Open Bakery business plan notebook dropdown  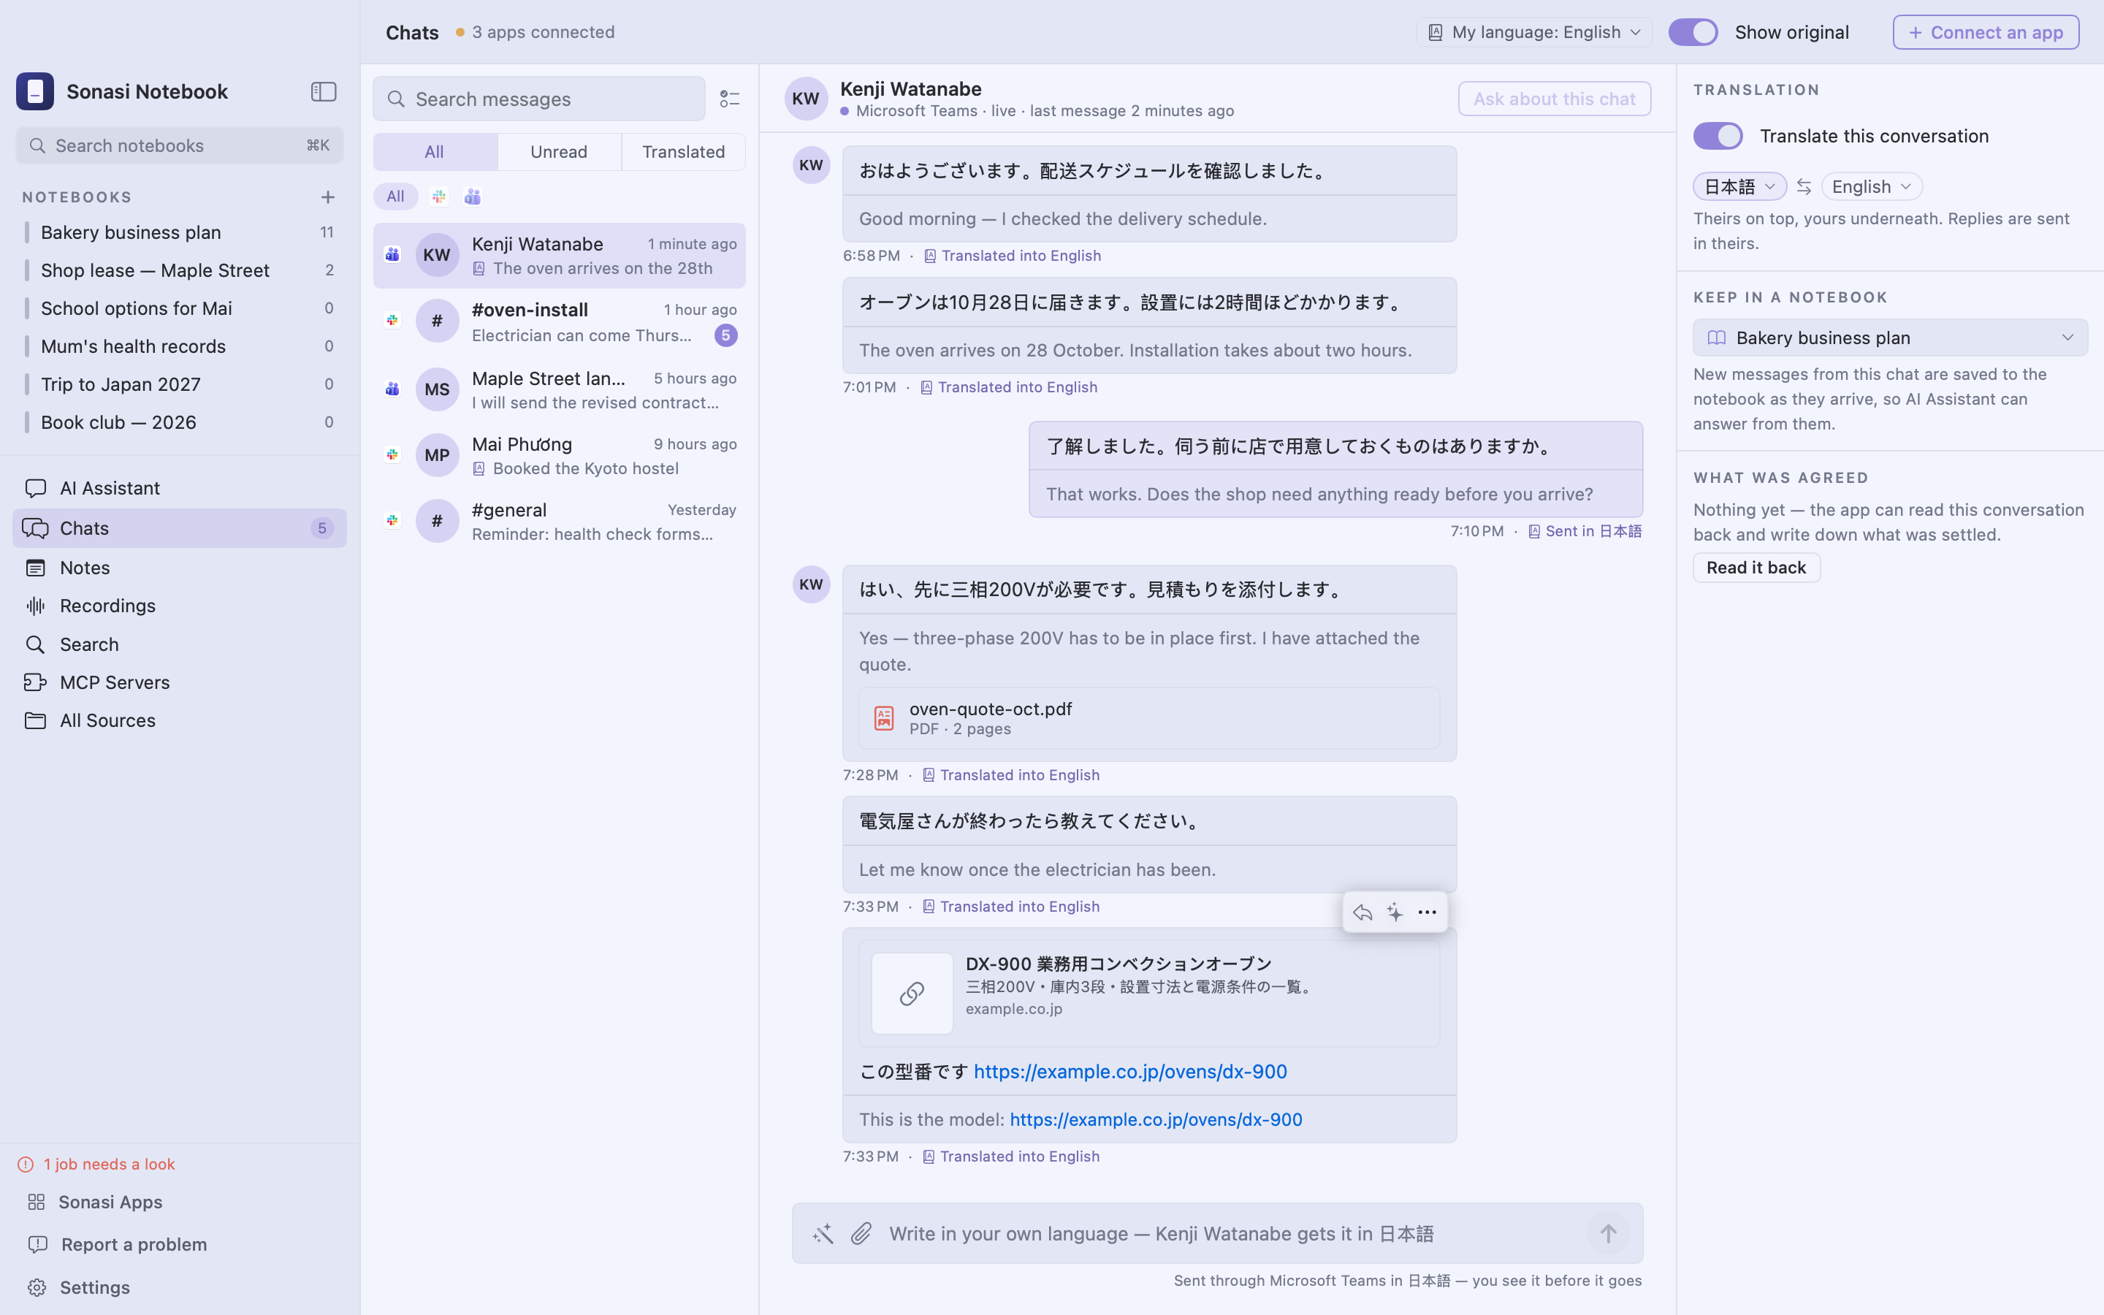click(1890, 338)
